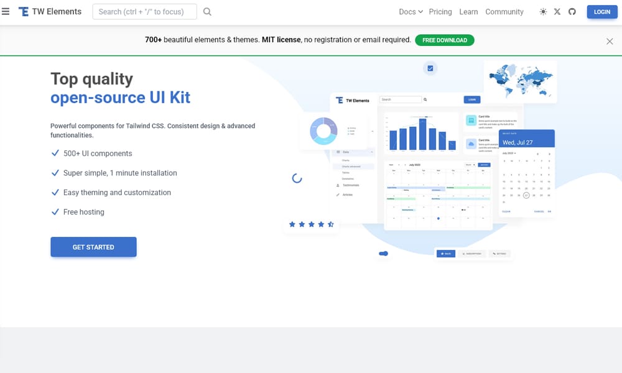Click the Articles pencil icon in the preview sidebar
Viewport: 622px width, 373px height.
[x=339, y=194]
